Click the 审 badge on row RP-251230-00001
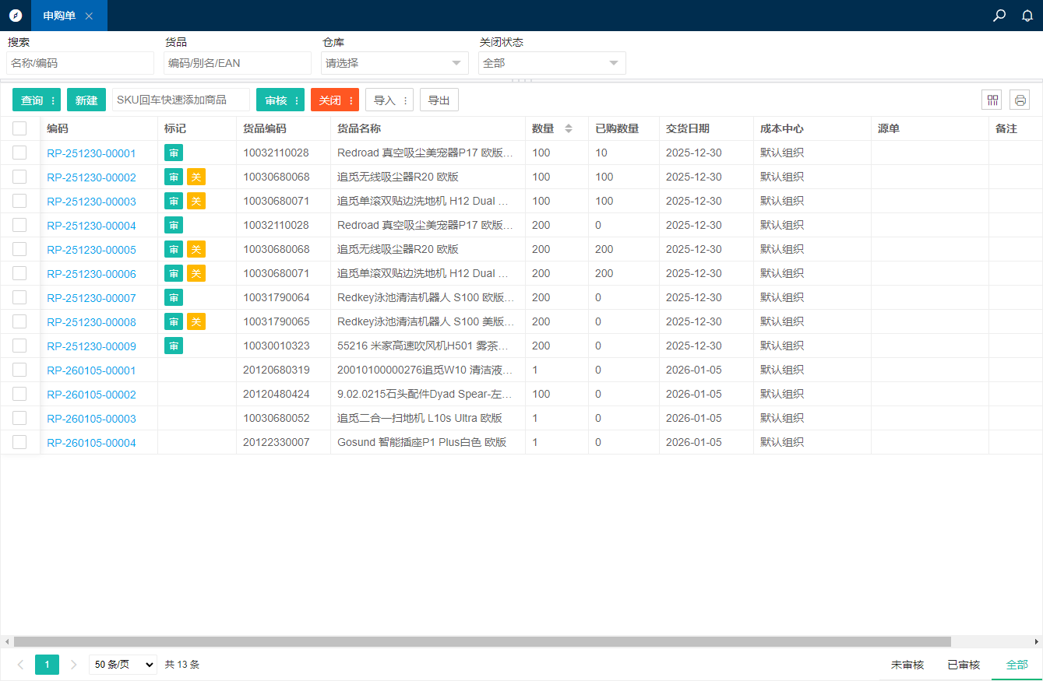The height and width of the screenshot is (681, 1043). pyautogui.click(x=174, y=153)
